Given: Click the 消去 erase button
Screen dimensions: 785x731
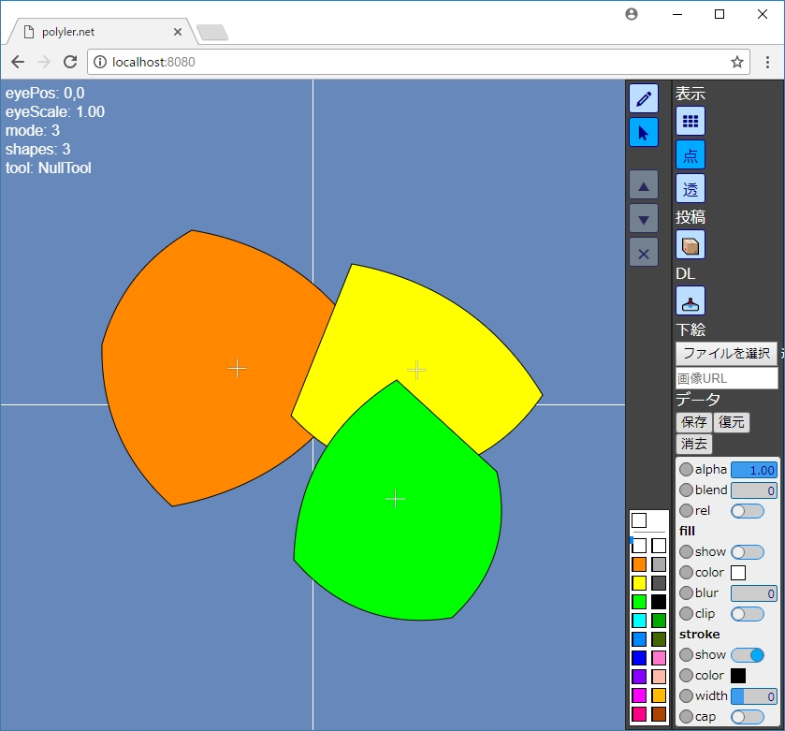Looking at the screenshot, I should 693,444.
